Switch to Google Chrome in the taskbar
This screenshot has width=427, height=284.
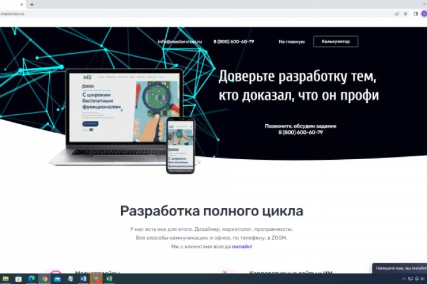click(x=44, y=279)
